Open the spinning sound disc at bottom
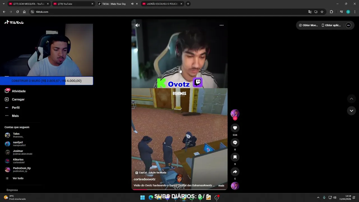Image resolution: width=359 pixels, height=202 pixels. [x=235, y=186]
